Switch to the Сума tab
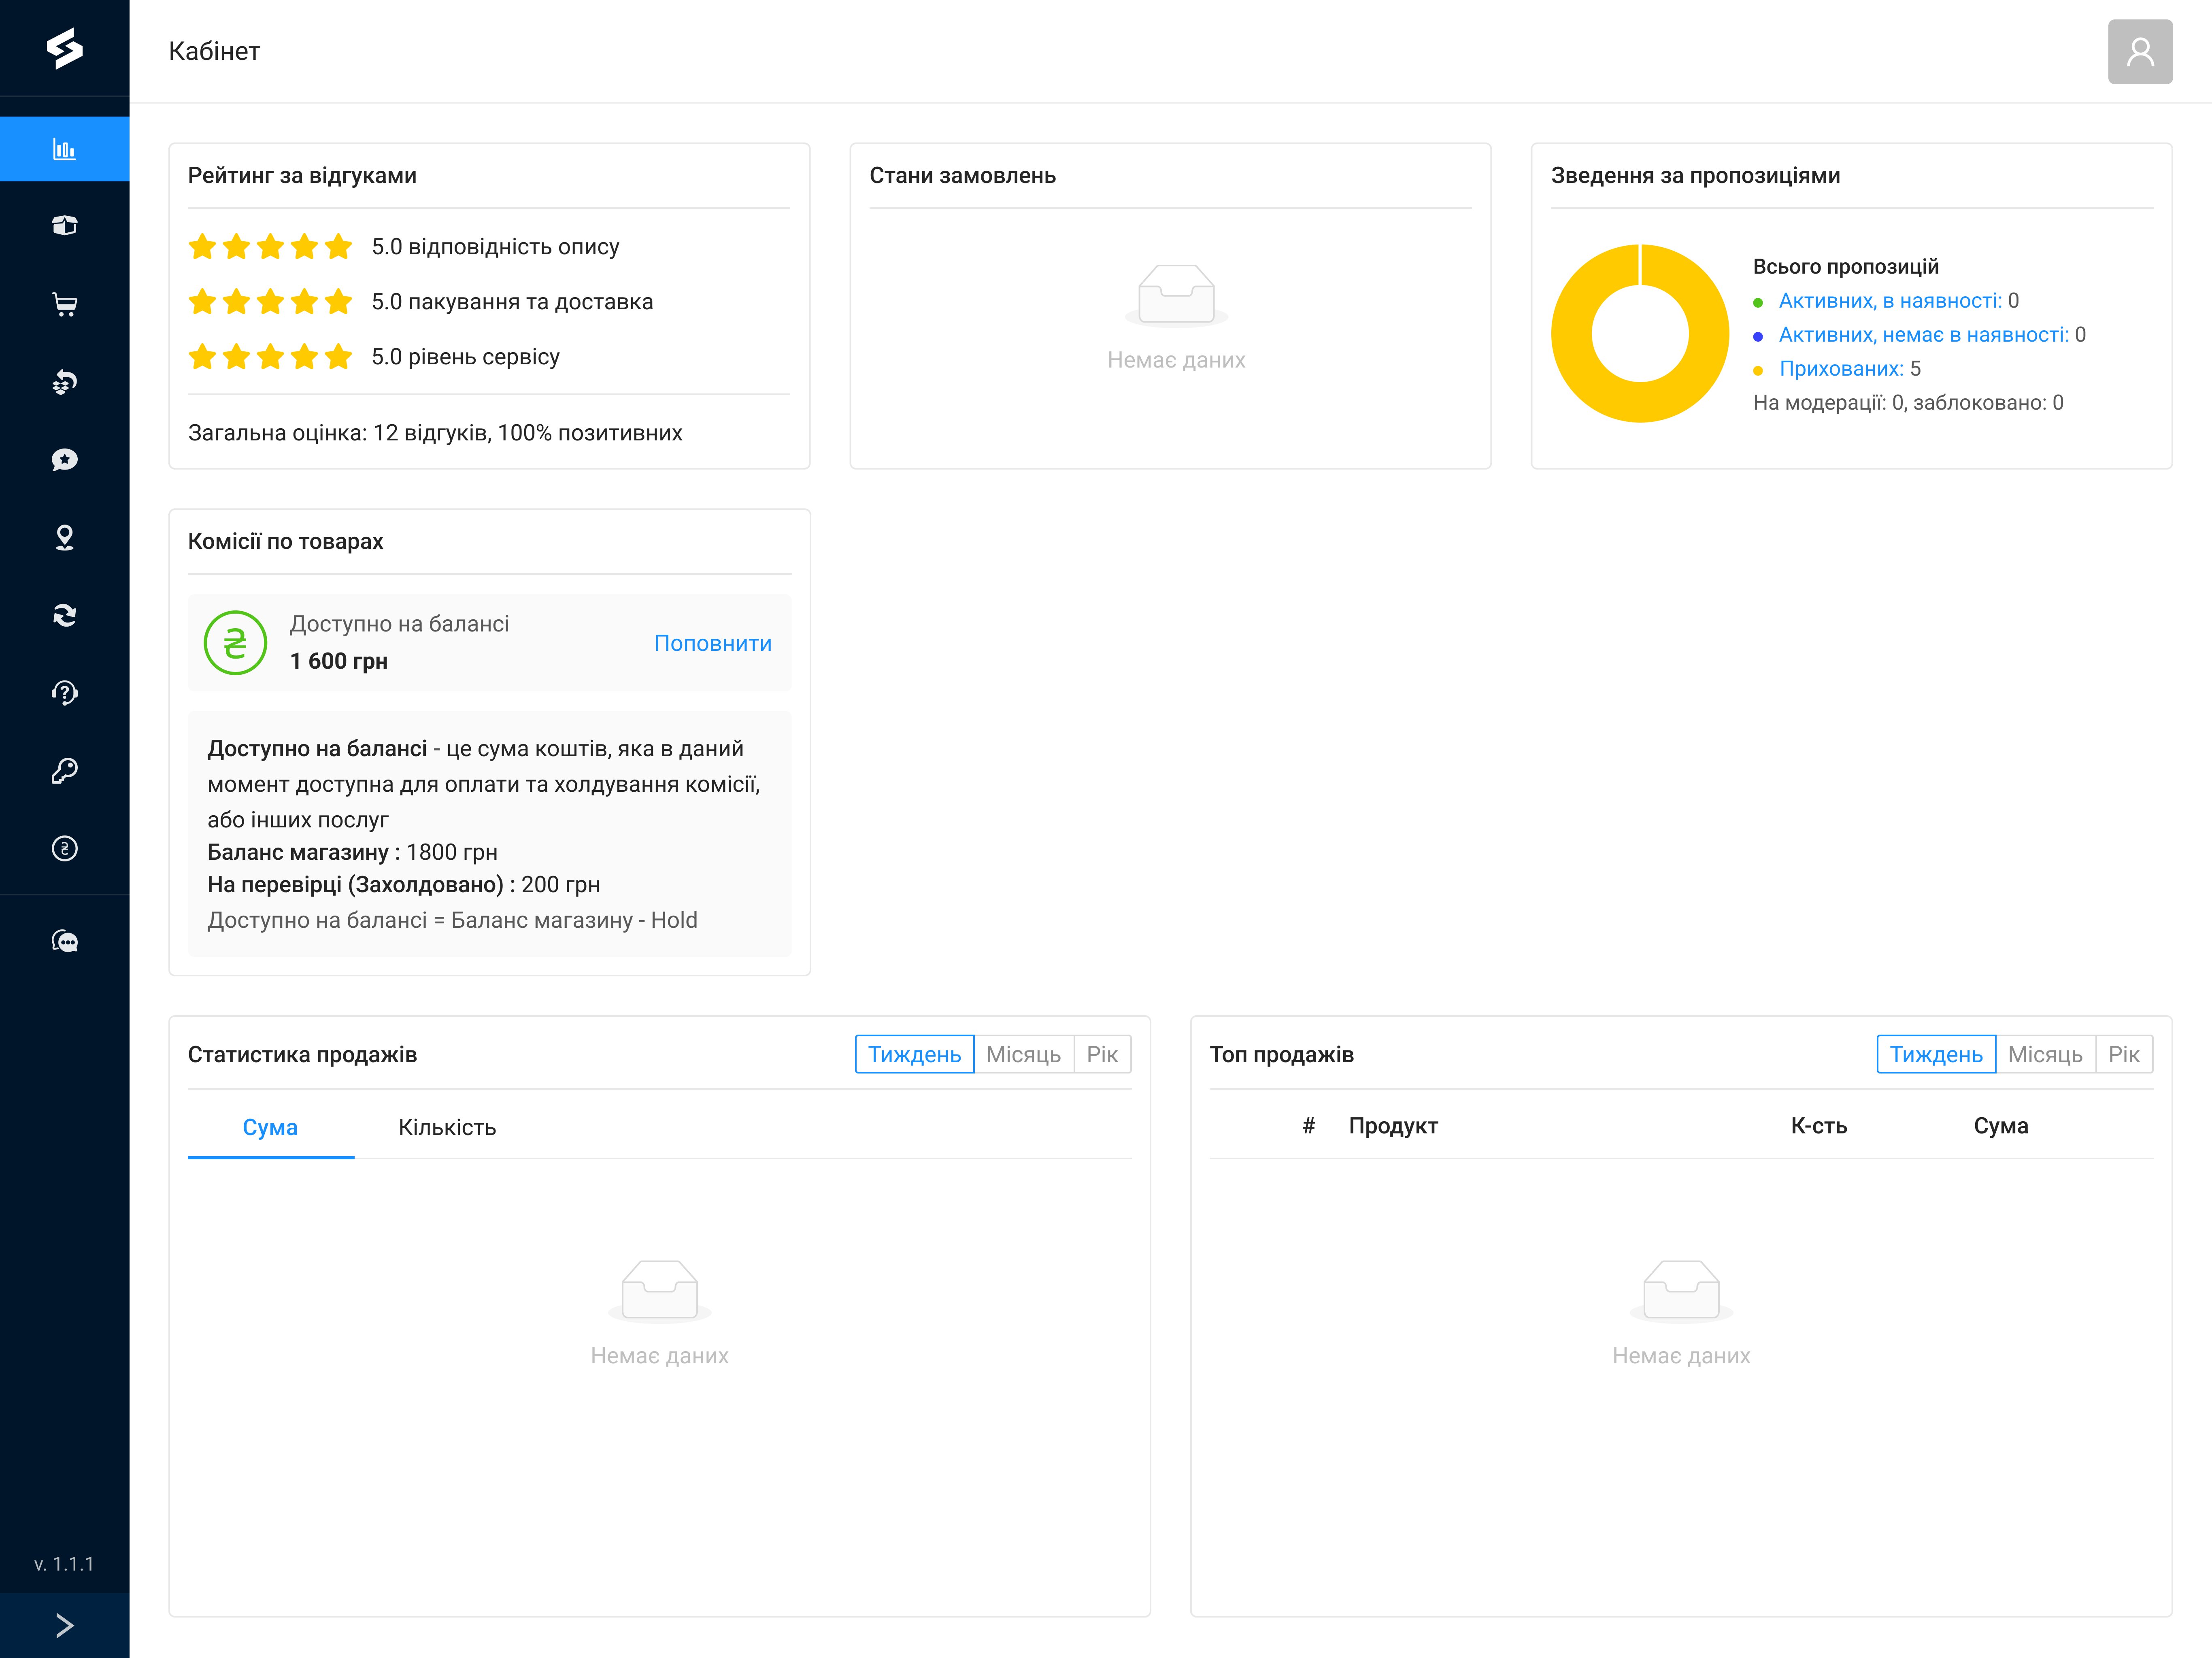The width and height of the screenshot is (2212, 1658). coord(270,1127)
